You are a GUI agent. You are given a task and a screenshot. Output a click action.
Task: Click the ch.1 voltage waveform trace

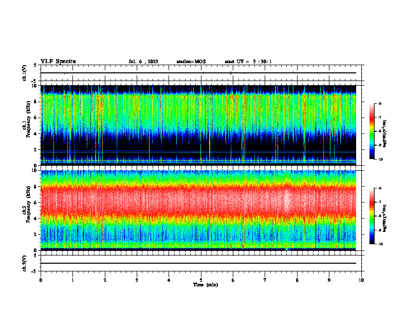coord(198,73)
